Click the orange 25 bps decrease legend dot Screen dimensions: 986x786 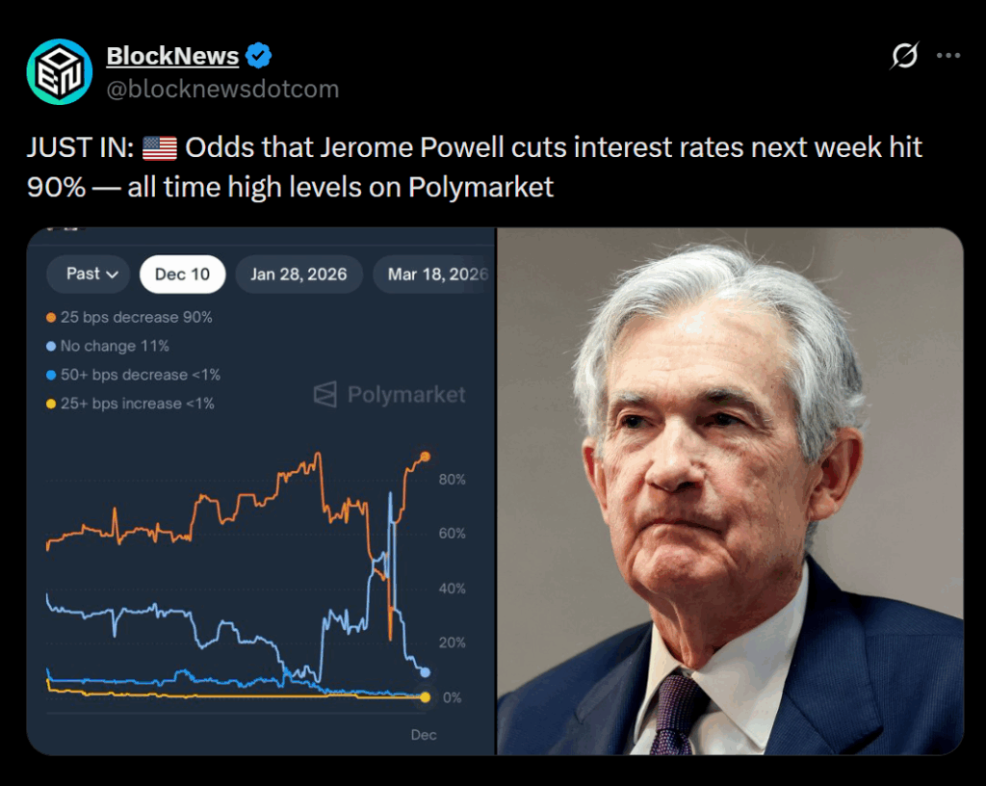coord(51,317)
